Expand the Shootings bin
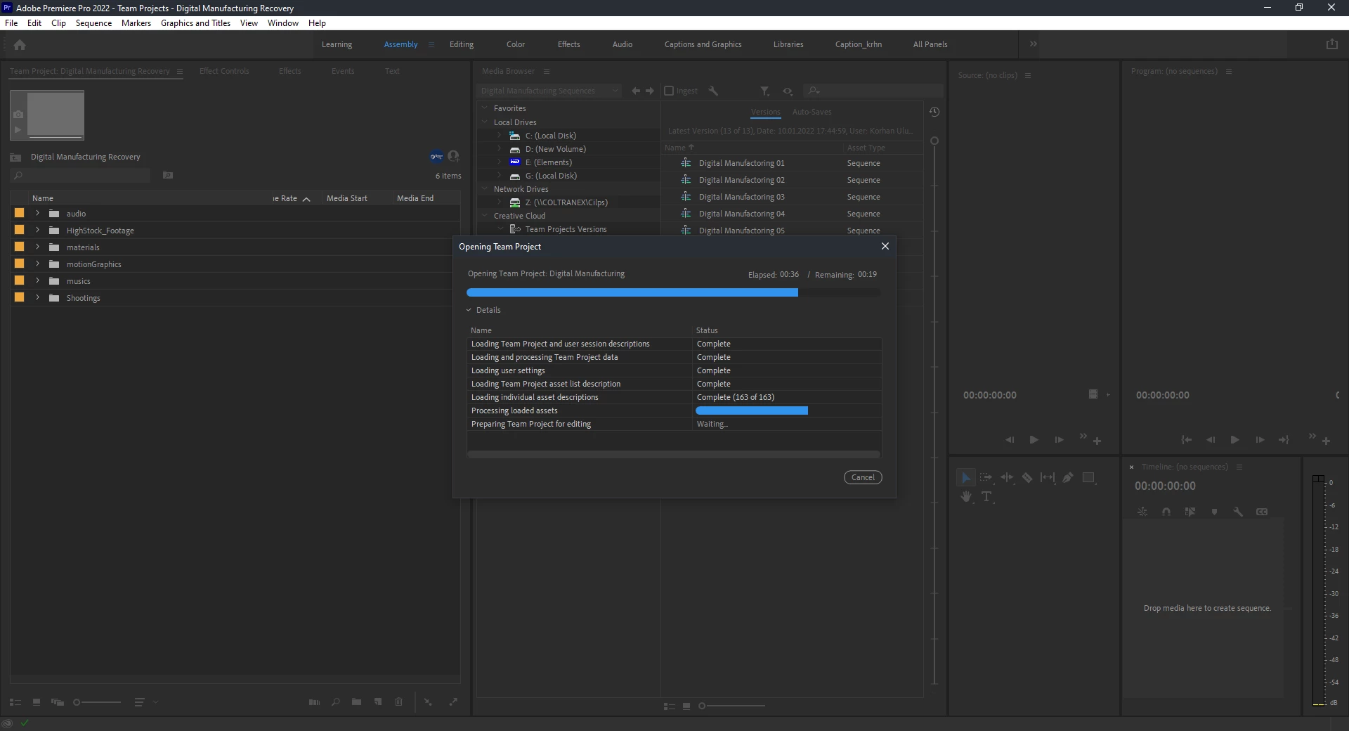 (38, 297)
